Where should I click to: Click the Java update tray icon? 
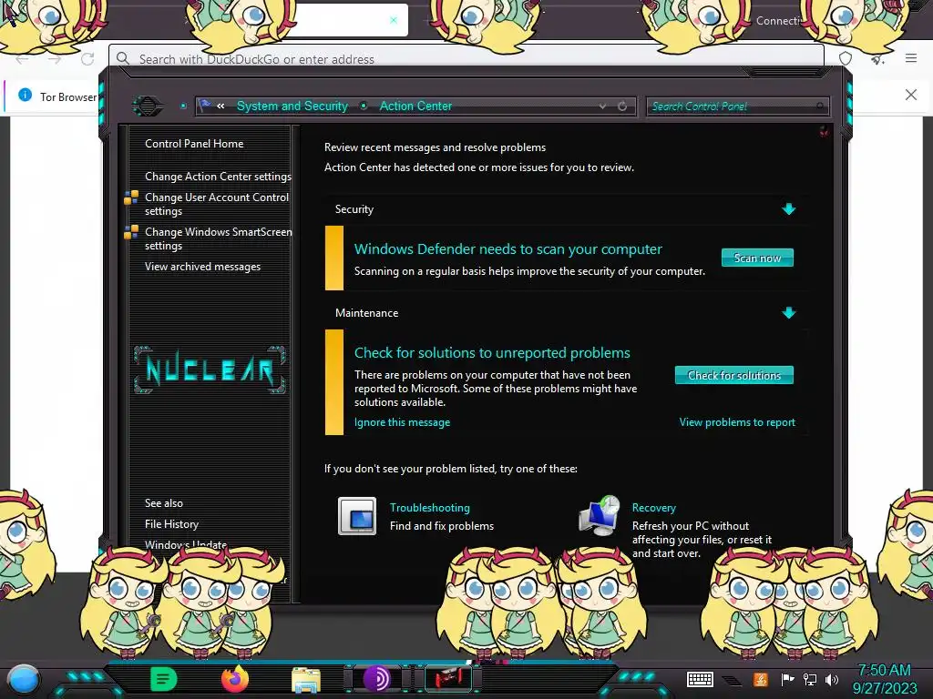(x=761, y=679)
